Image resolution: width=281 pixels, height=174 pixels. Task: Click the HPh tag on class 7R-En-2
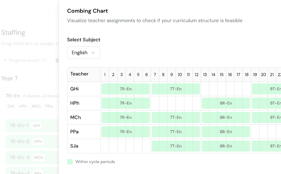pyautogui.click(x=38, y=142)
